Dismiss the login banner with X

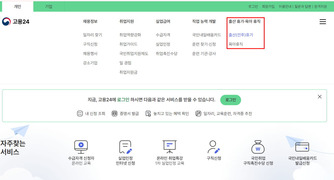click(x=320, y=96)
